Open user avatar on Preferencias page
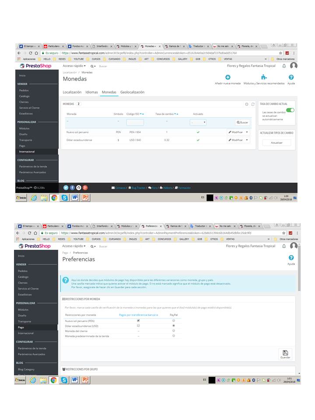Viewport: 315px width, 420px height. 294,245
